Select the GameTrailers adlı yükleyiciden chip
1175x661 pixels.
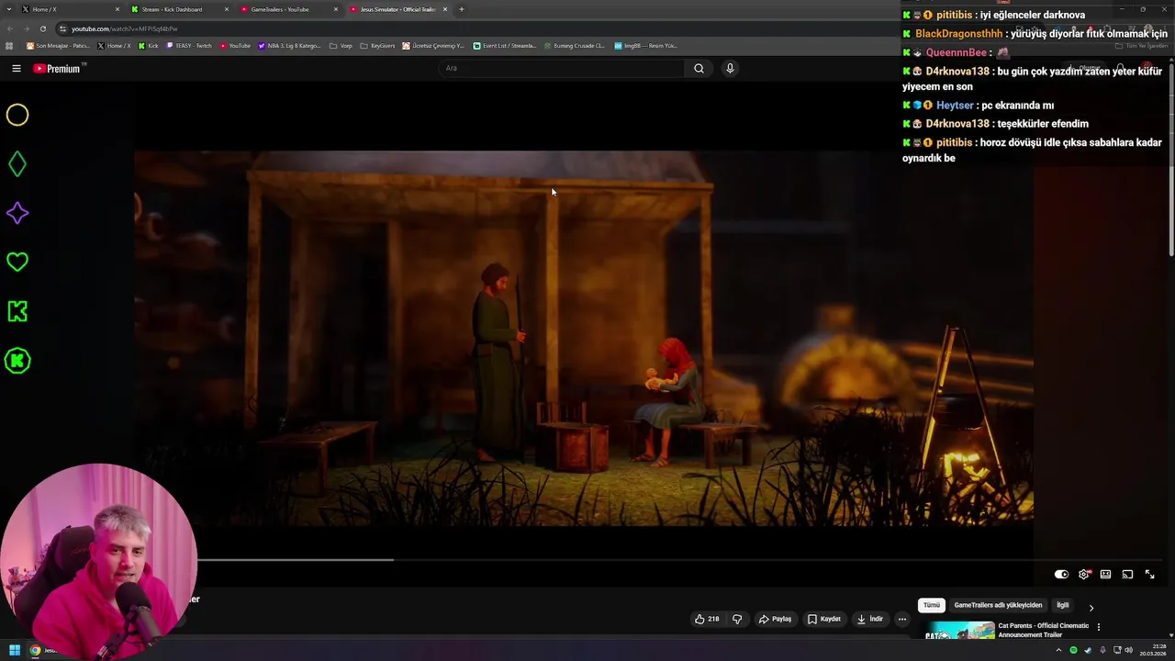pyautogui.click(x=998, y=605)
